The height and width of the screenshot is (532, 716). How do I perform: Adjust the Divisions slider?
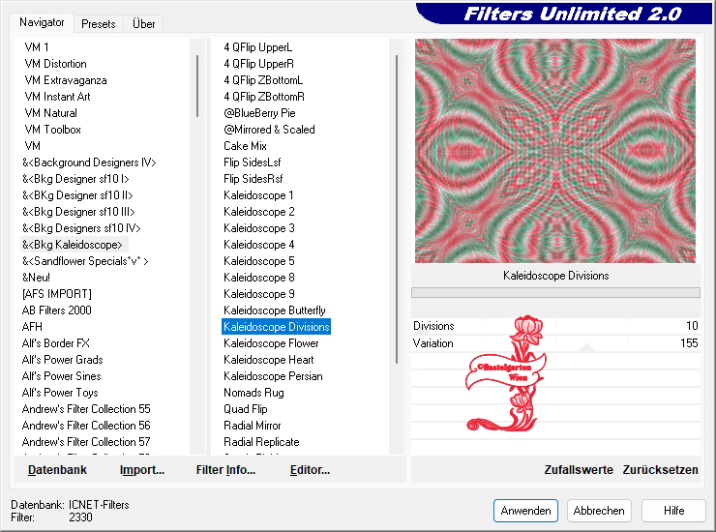point(555,326)
